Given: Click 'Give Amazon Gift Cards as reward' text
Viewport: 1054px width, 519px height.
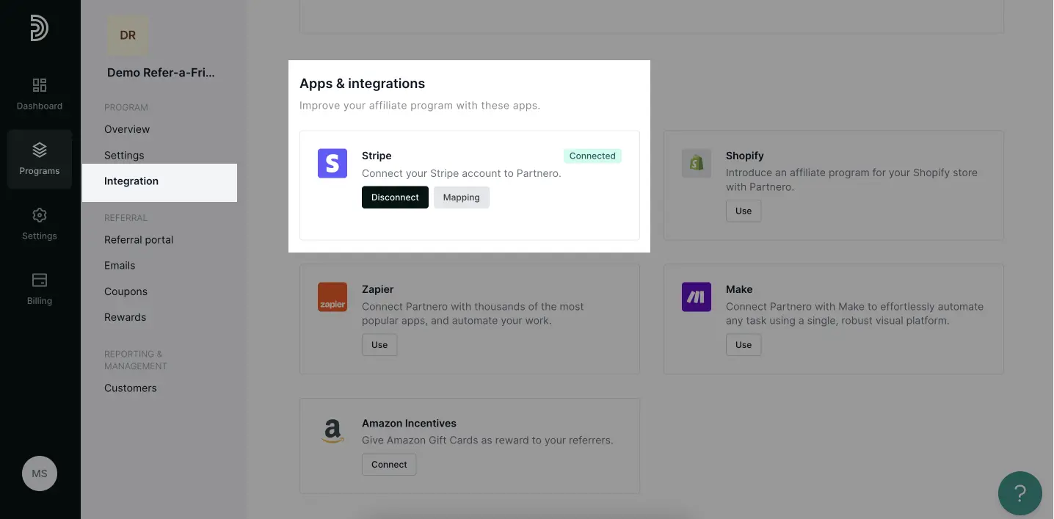Looking at the screenshot, I should (487, 440).
